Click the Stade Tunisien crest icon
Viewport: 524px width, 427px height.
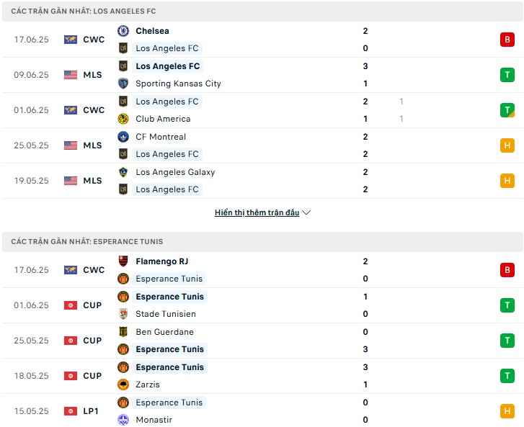(x=123, y=314)
